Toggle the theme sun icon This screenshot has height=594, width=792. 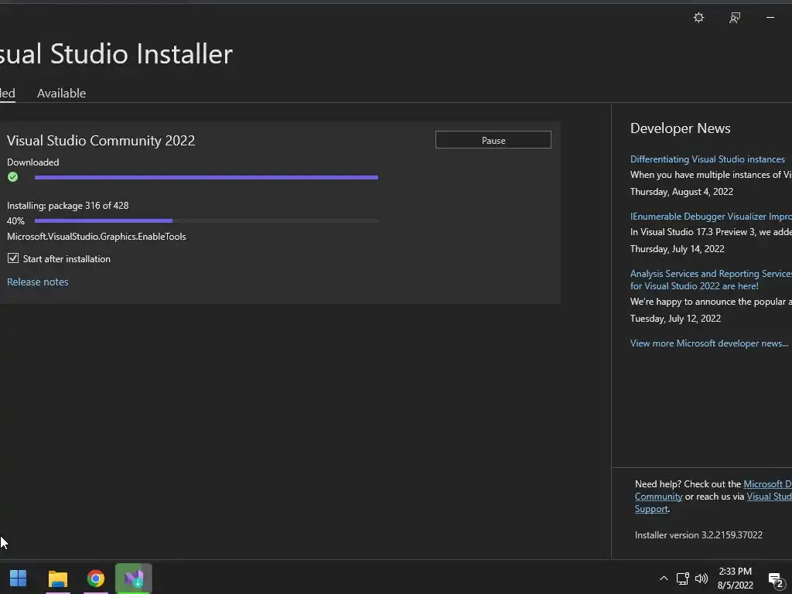tap(698, 18)
